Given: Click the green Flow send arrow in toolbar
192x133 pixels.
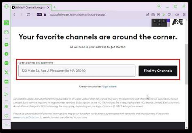Looking at the screenshot, I should pos(164,15).
